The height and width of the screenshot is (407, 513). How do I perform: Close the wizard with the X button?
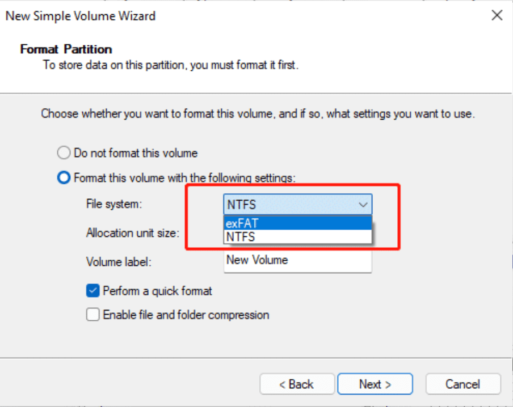(x=497, y=15)
